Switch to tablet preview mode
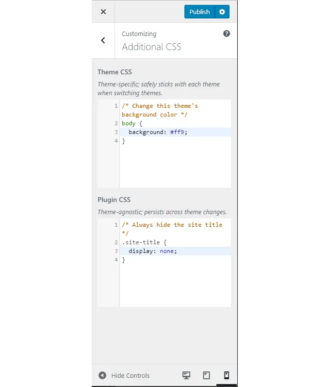330x387 pixels. [206, 375]
